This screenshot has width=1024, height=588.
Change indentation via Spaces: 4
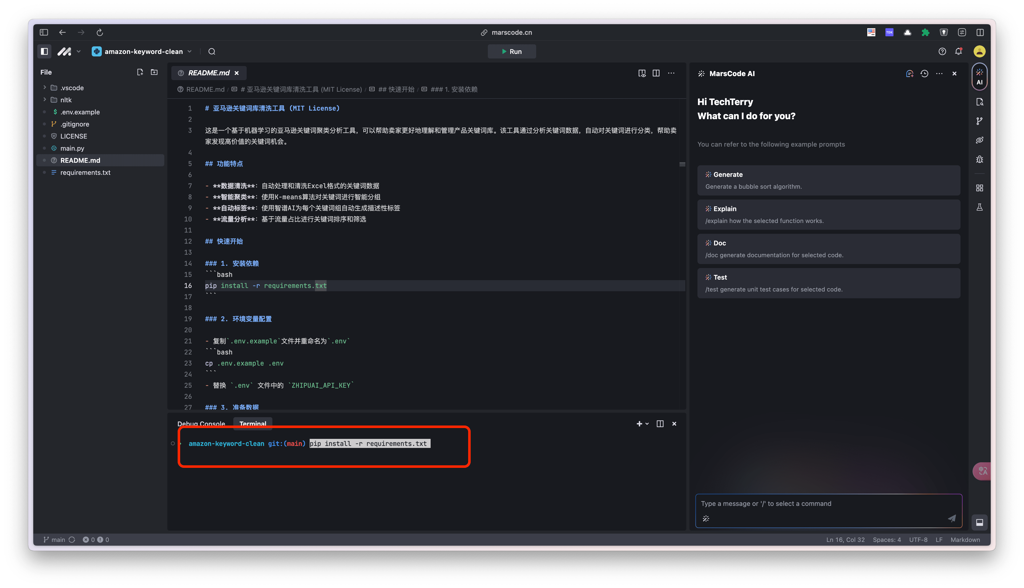click(887, 540)
